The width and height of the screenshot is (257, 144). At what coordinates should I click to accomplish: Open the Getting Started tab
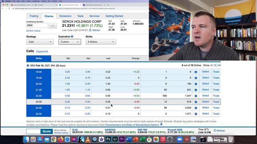point(114,16)
